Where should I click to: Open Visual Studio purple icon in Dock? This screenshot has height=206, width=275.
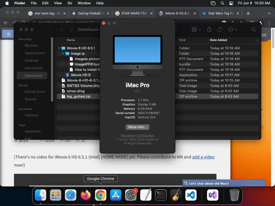coord(213,195)
